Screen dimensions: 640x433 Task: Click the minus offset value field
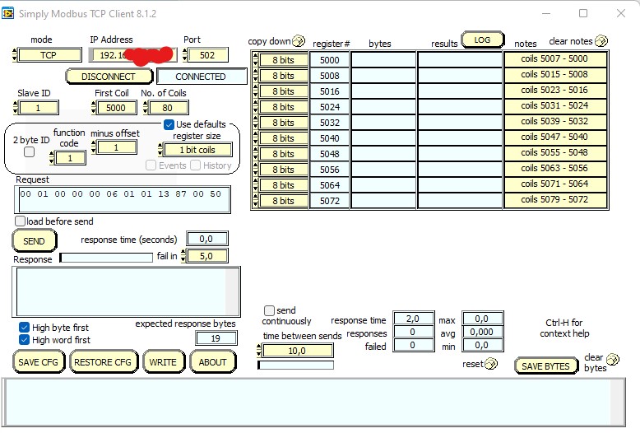tap(117, 147)
